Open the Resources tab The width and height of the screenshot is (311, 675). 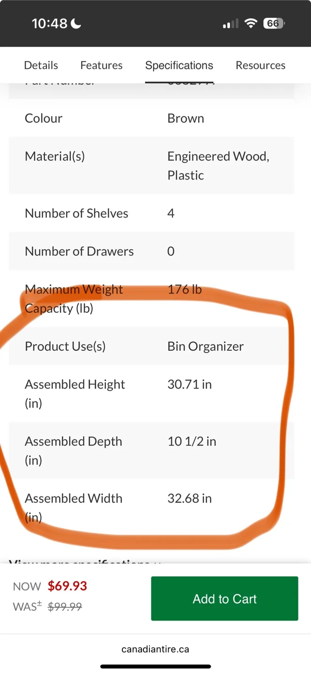pyautogui.click(x=260, y=65)
